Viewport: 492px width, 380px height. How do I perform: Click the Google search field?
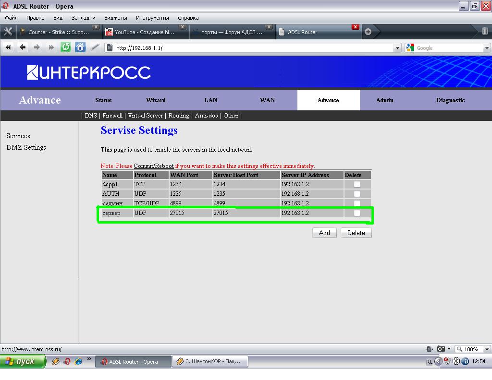449,48
